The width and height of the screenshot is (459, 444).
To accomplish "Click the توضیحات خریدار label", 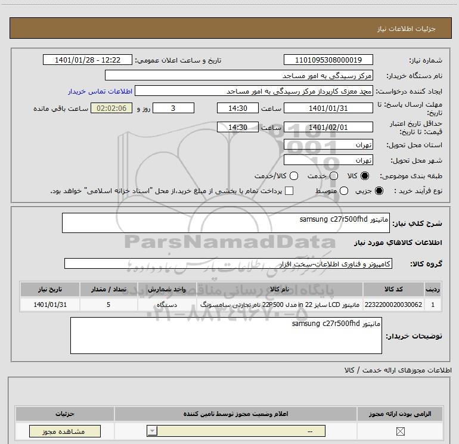I will pyautogui.click(x=414, y=336).
